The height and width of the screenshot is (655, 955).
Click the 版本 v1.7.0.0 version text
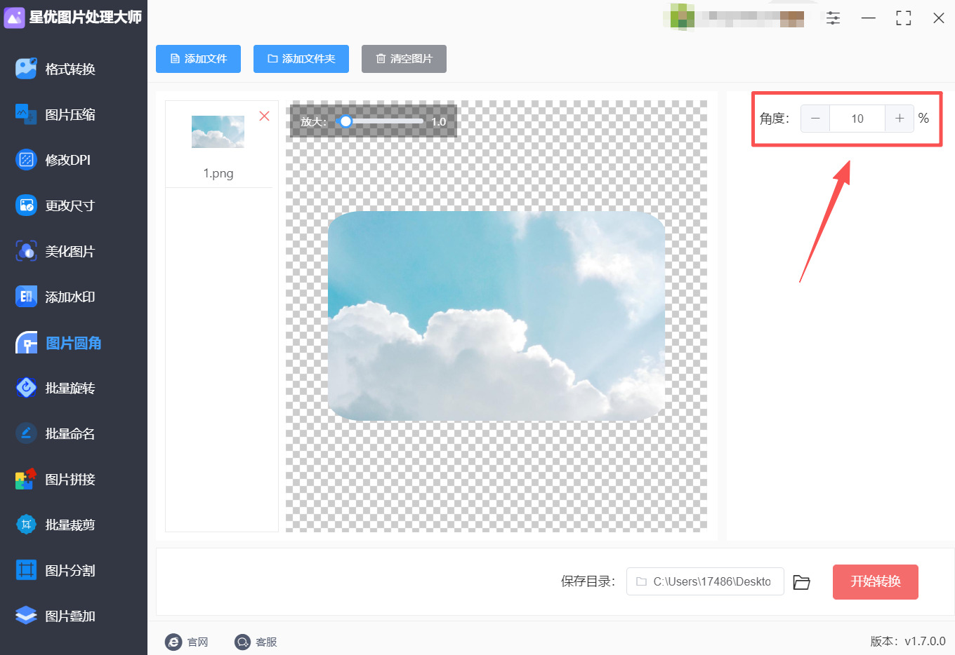[x=908, y=641]
